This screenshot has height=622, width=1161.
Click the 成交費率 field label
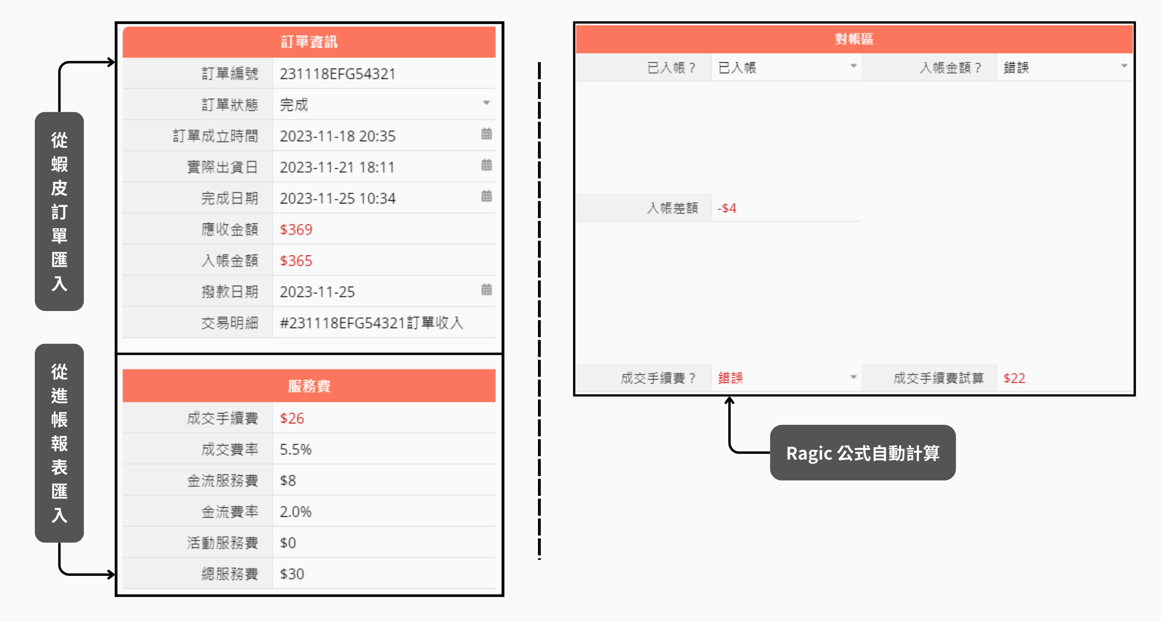click(230, 449)
